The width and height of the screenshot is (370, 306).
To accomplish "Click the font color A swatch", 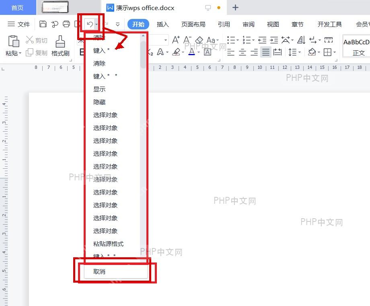I will click(x=191, y=52).
